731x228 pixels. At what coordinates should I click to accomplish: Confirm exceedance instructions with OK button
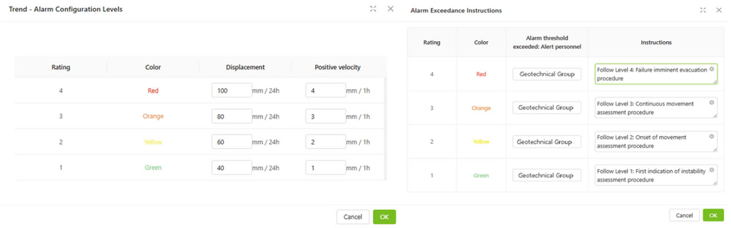[x=713, y=215]
